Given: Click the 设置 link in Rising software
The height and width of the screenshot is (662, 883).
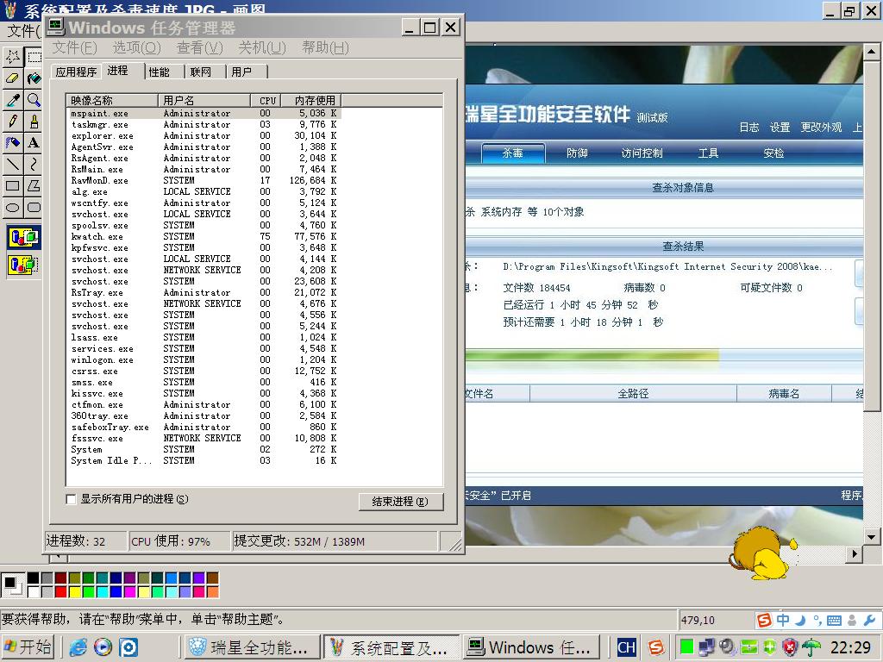Looking at the screenshot, I should point(780,128).
